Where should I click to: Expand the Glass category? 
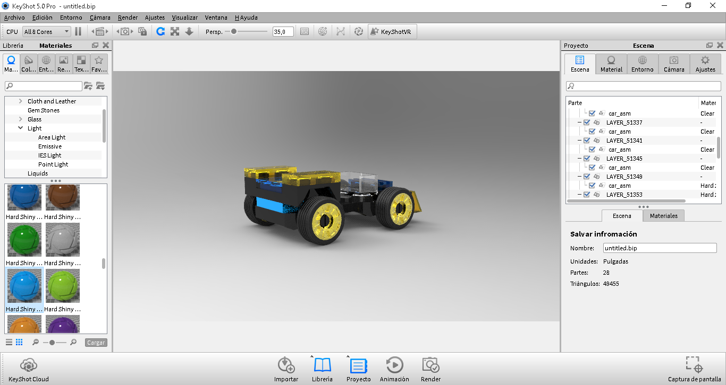tap(21, 119)
